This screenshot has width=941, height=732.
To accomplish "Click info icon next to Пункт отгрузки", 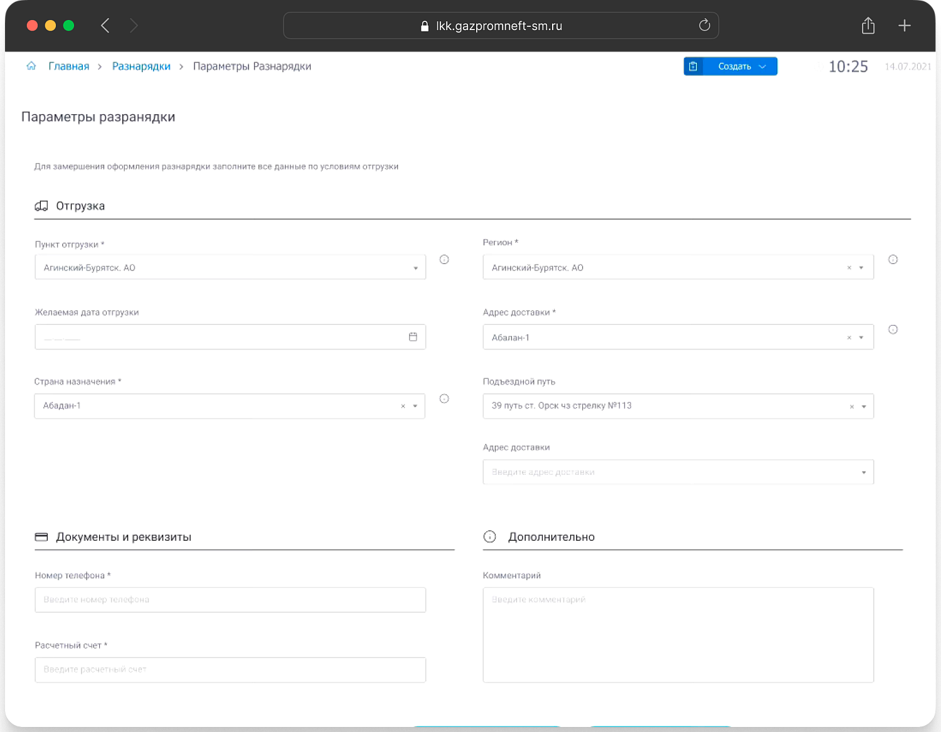I will (x=444, y=260).
